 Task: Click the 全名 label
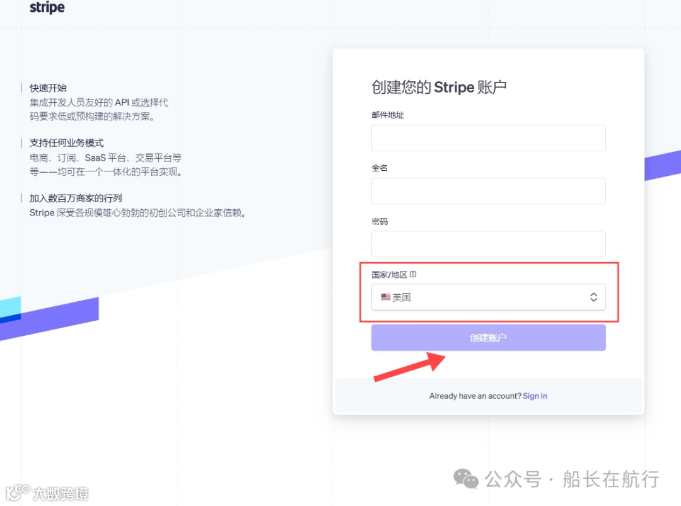(x=380, y=168)
